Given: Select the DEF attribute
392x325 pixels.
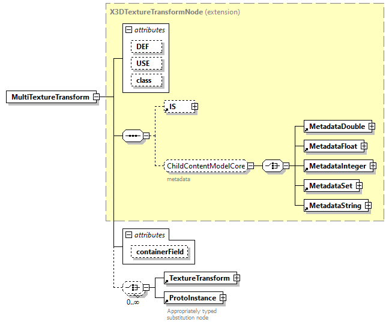Looking at the screenshot, I should (144, 47).
